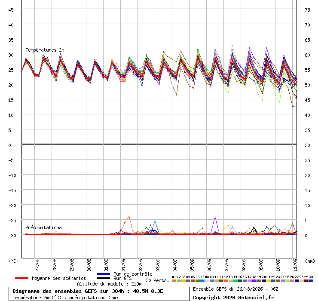The width and height of the screenshot is (318, 301).
Task: Pick the lime green swatch under perturbation 25
Action: [287, 281]
